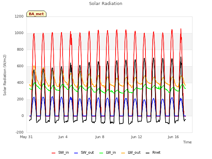Click the green LW_in legend swatch
This screenshot has height=159, width=212.
click(x=101, y=153)
